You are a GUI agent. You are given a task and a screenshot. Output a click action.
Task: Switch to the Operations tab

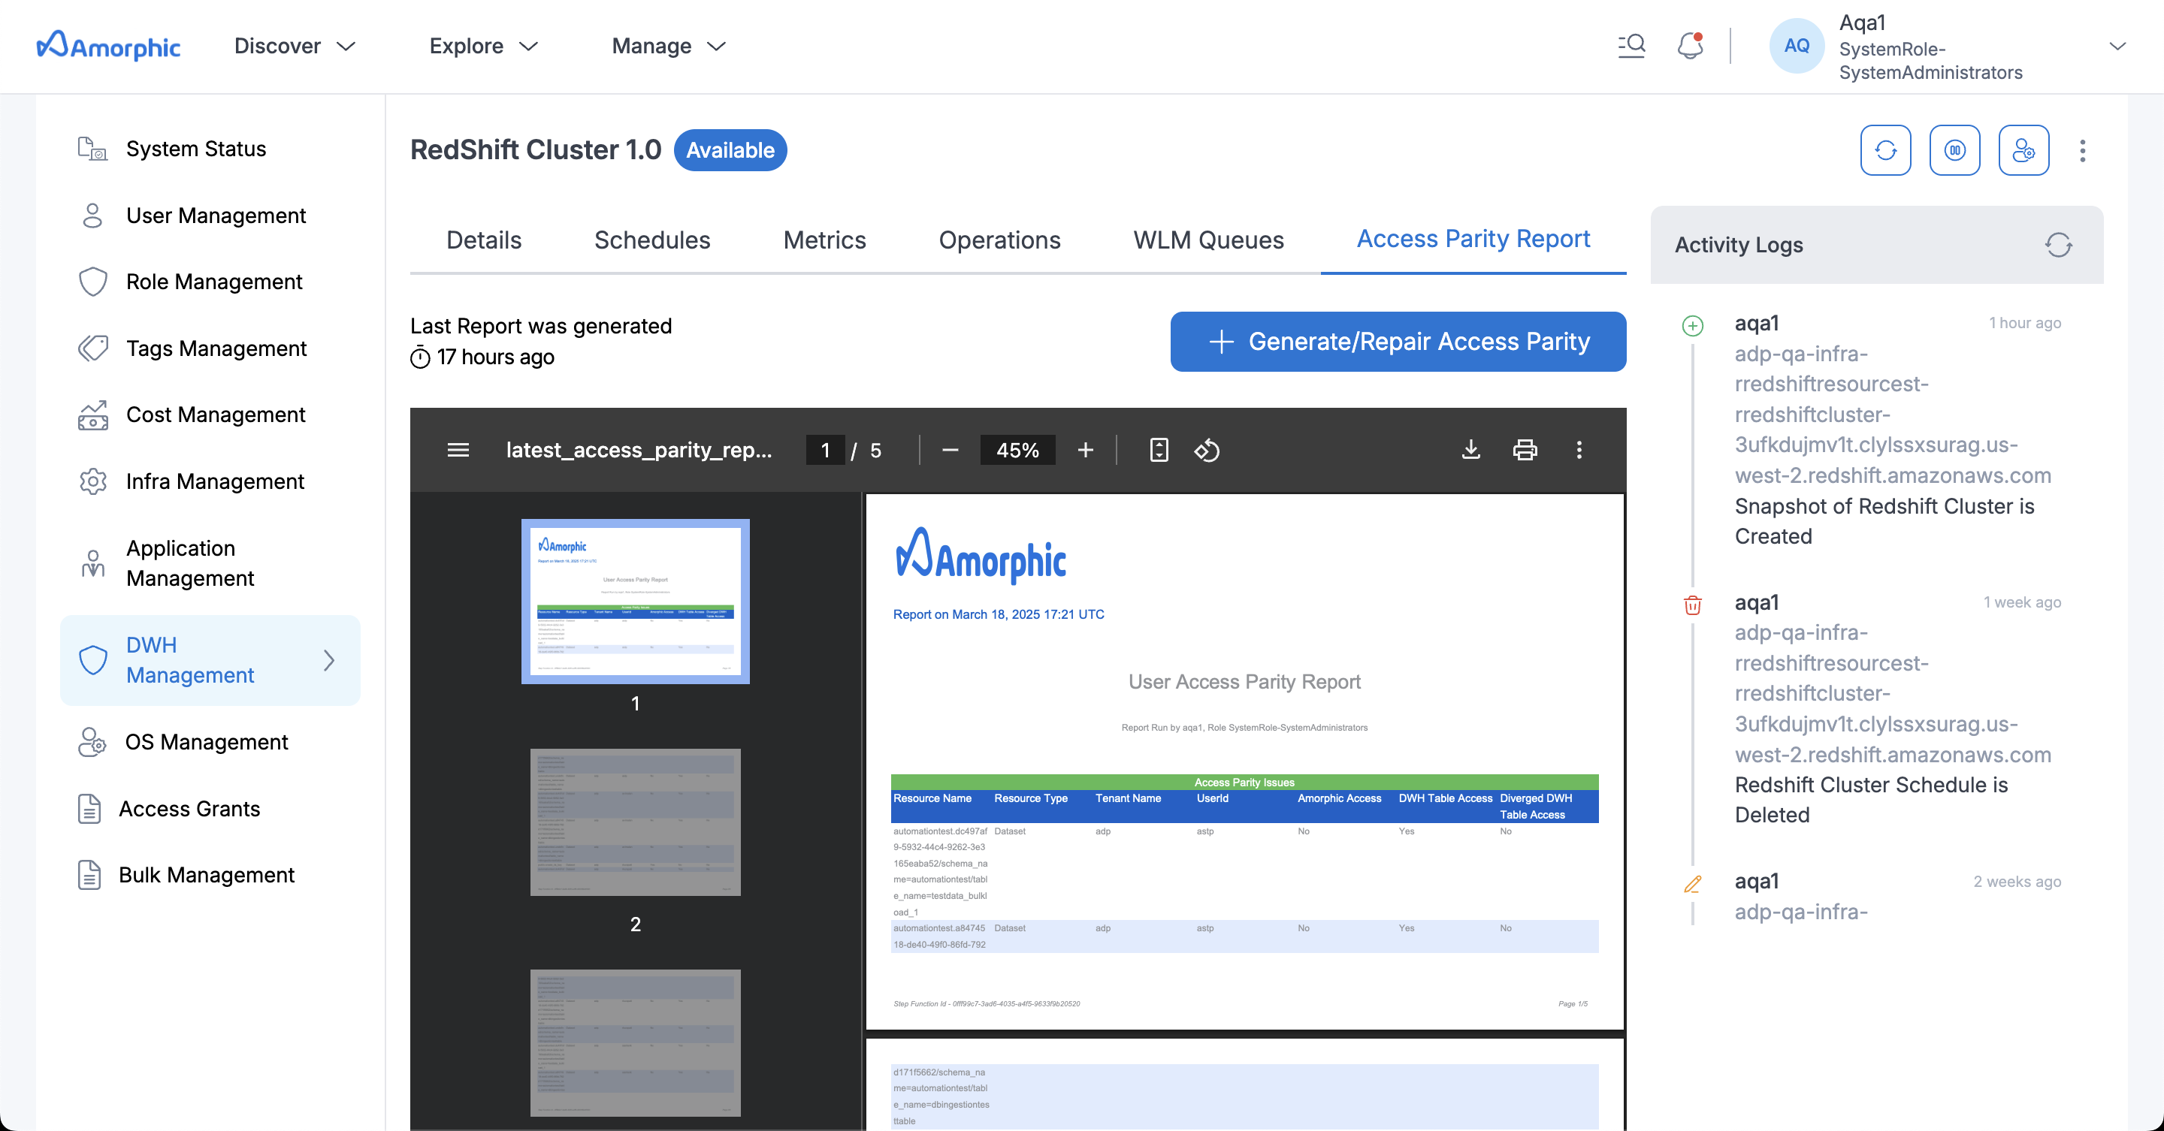point(999,240)
